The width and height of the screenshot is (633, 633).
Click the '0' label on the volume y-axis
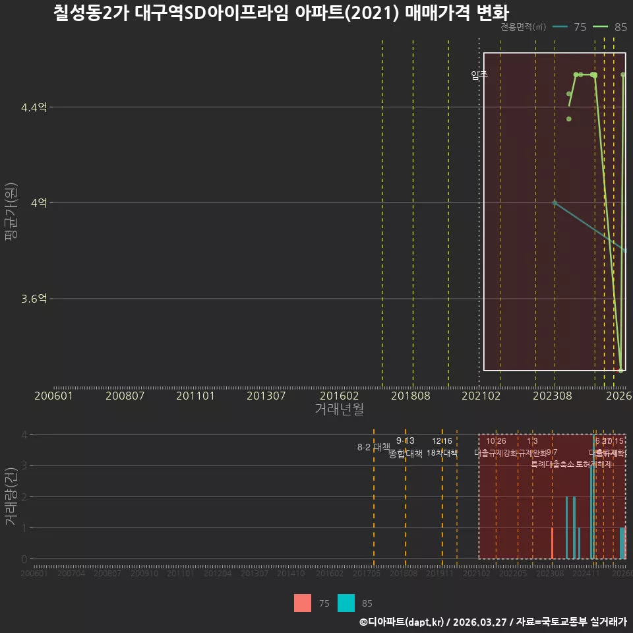point(24,559)
